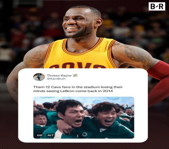Viewport: 169px width, 149px height.
Task: Click the flying money emoji beside Thomas Wayne
Action: pos(75,76)
